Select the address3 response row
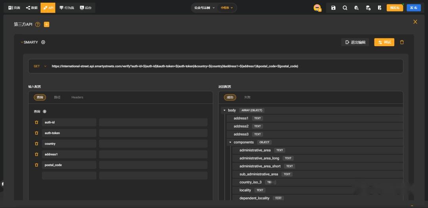Viewport: 428px width, 208px height. (x=315, y=134)
